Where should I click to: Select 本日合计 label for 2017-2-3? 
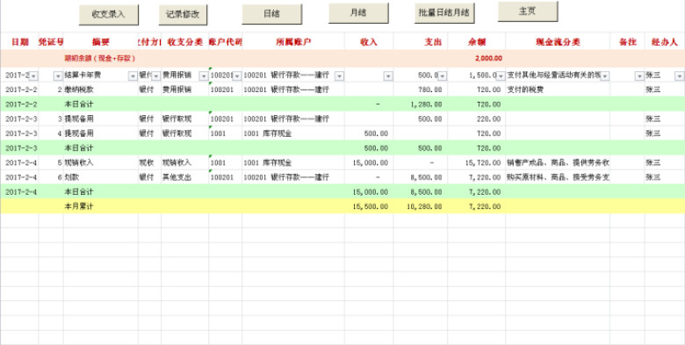pos(79,148)
